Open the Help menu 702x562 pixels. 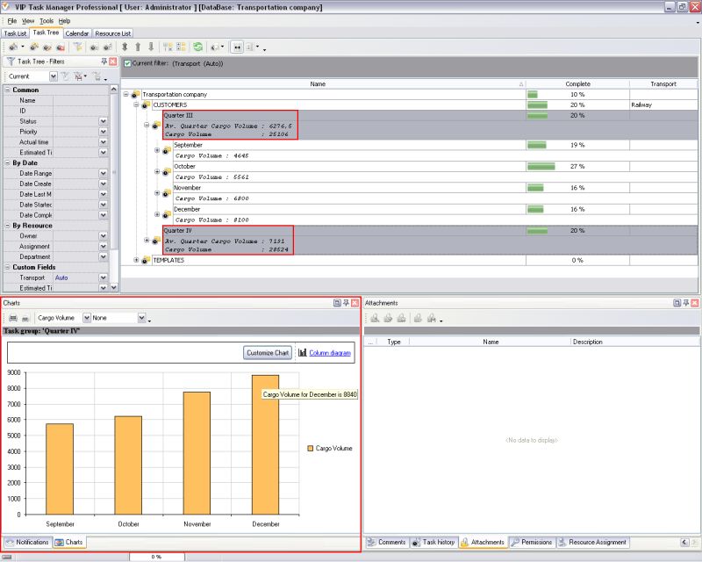tap(64, 20)
